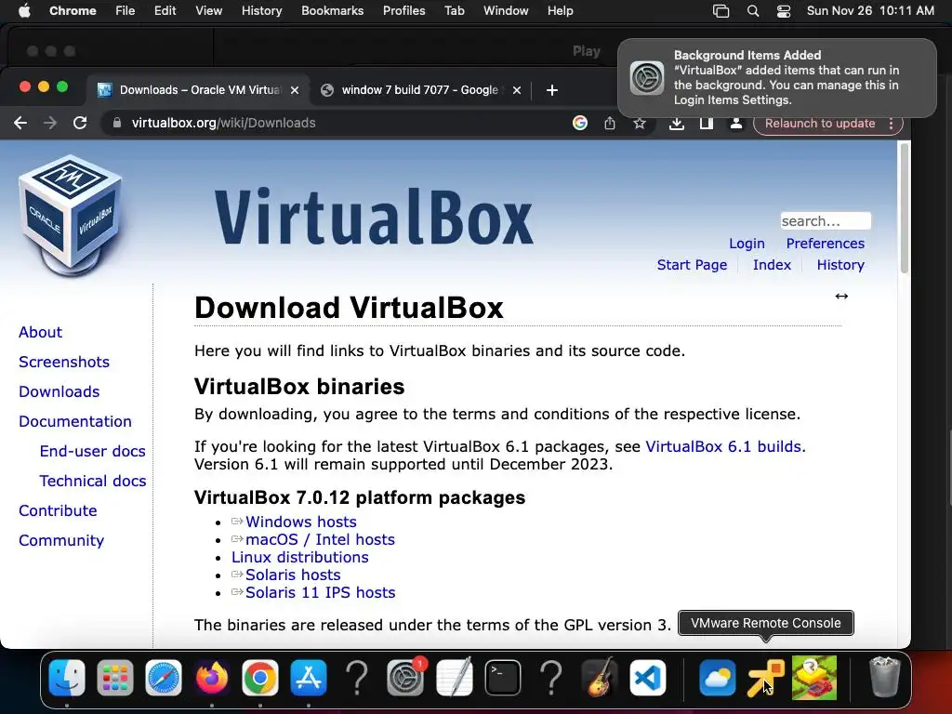Open the Apple menu
The height and width of the screenshot is (714, 952).
point(24,11)
